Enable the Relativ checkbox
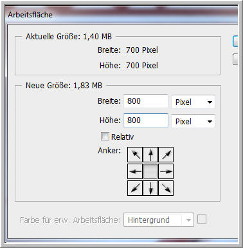 tap(105, 137)
